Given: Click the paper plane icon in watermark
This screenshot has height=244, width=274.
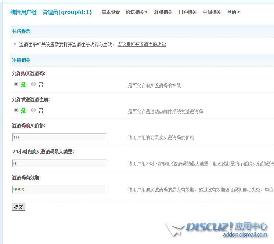Looking at the screenshot, I should (174, 229).
